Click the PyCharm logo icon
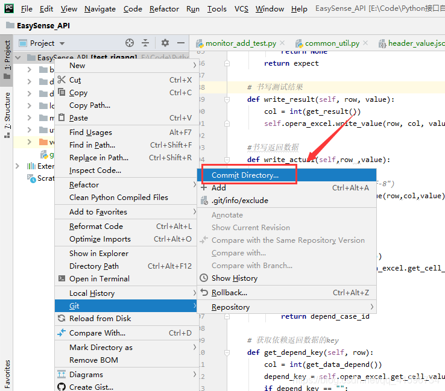This screenshot has height=391, width=445. pos(9,8)
